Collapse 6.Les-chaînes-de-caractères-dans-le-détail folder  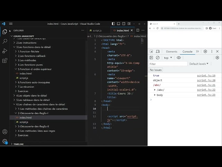[x=41, y=104]
